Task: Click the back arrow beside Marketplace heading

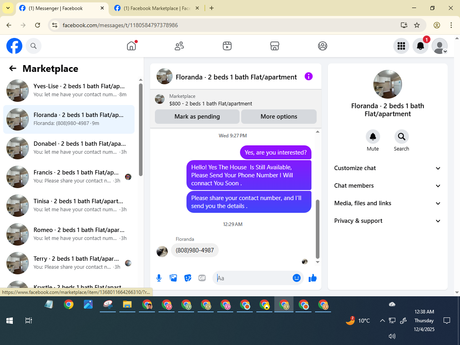Action: coord(13,68)
